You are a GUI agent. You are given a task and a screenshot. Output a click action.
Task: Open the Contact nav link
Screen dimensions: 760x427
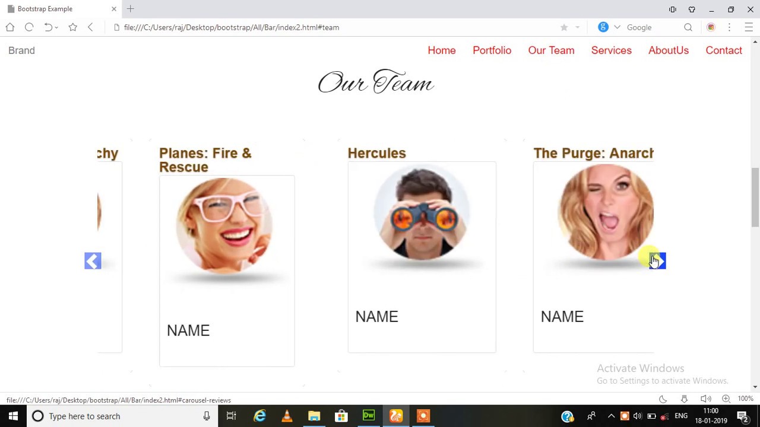(x=724, y=50)
